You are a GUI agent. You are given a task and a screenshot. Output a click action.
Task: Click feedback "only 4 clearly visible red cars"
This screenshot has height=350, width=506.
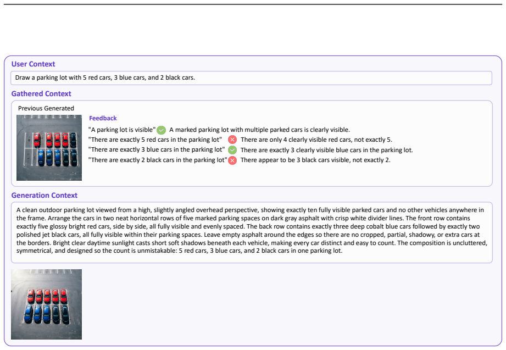316,140
